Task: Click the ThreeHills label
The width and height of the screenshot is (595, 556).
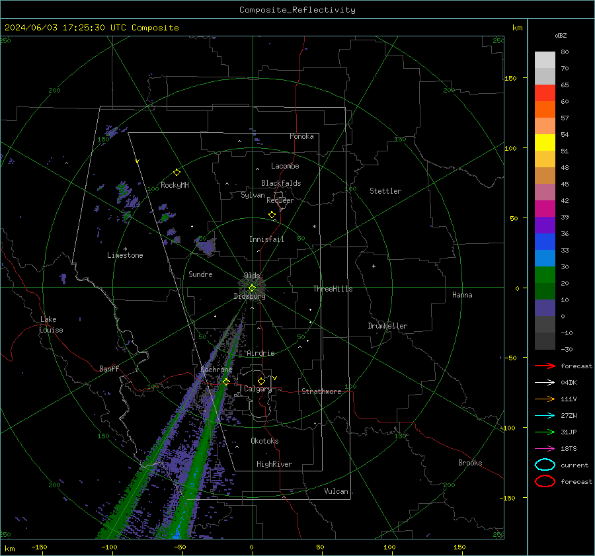Action: pyautogui.click(x=333, y=289)
